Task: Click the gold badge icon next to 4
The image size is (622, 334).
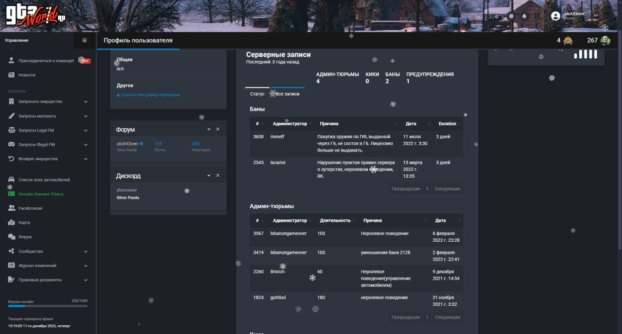Action: [568, 40]
